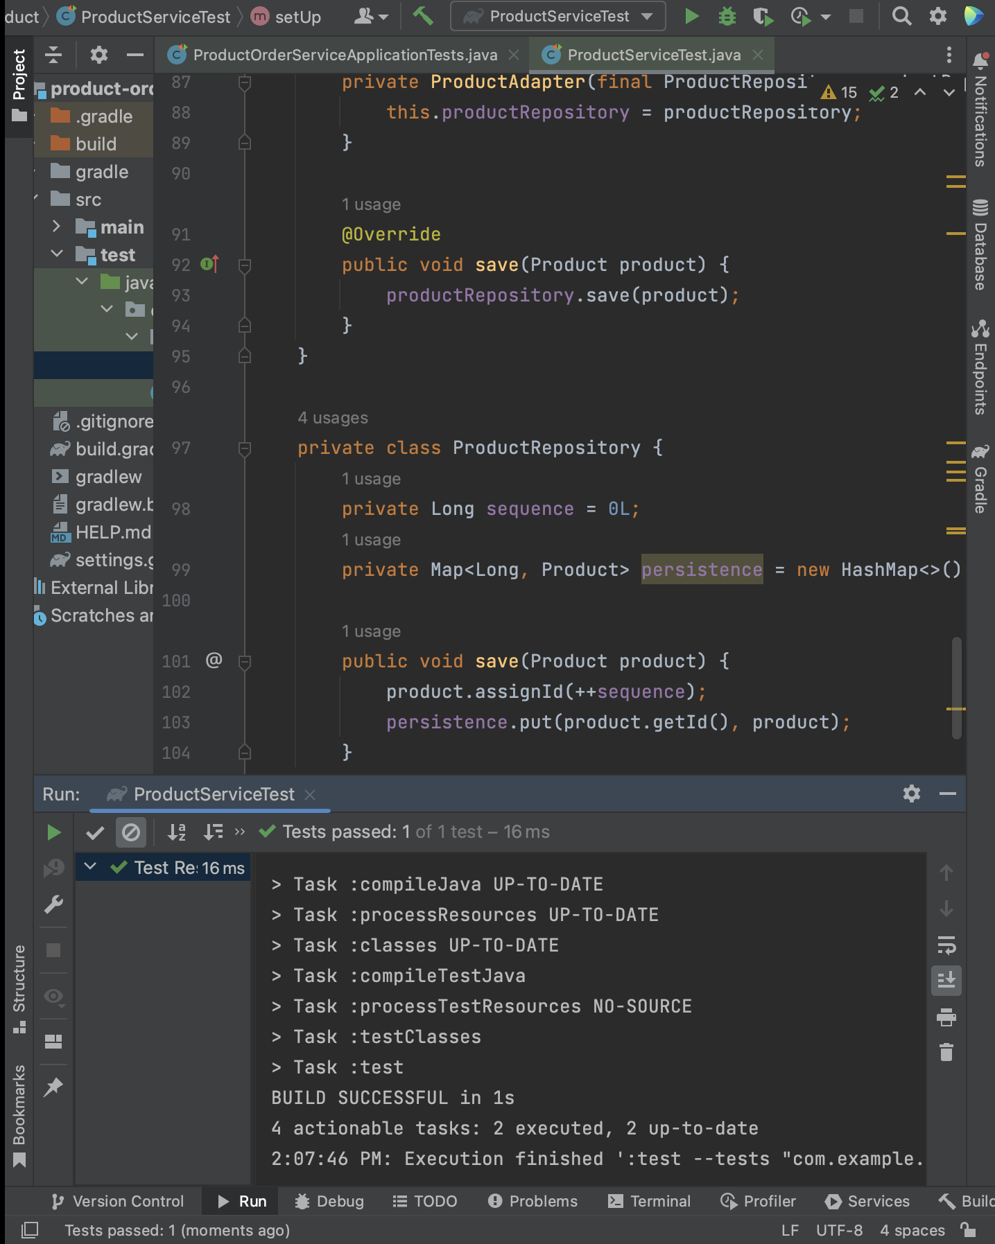Open project panel options gear icon
The height and width of the screenshot is (1244, 995).
pos(99,55)
